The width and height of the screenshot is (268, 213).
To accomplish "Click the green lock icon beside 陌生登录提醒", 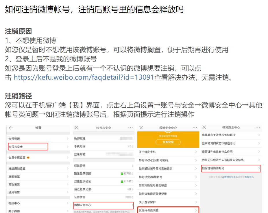I will pos(122,173).
